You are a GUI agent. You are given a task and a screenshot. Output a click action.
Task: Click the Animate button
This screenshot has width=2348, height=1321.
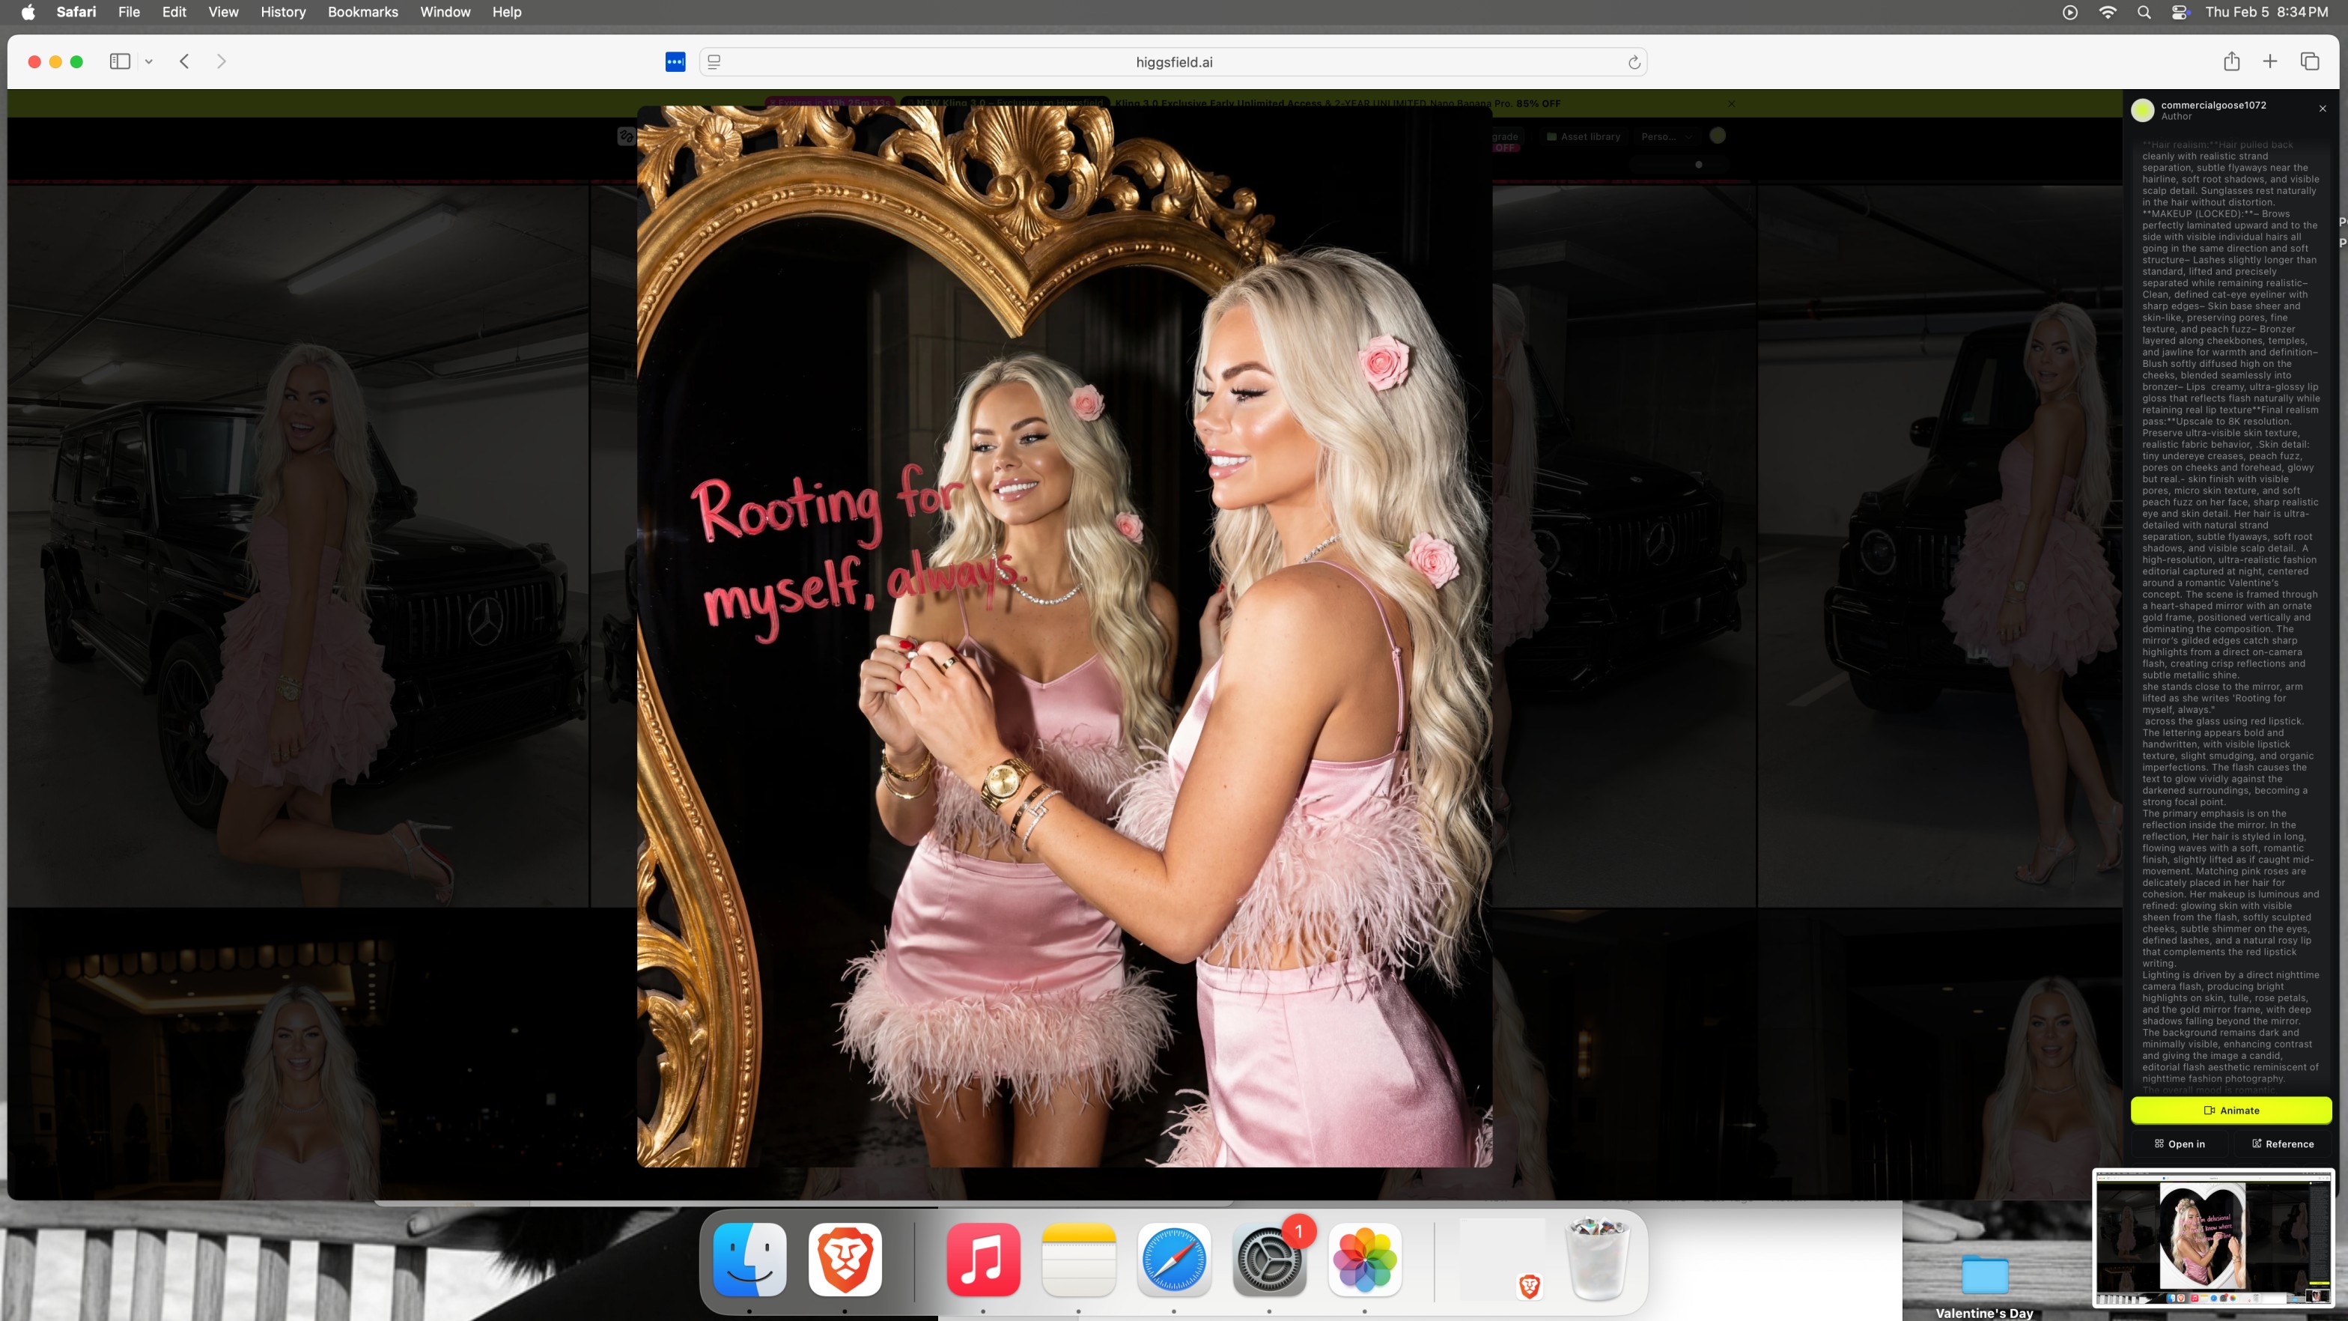click(x=2230, y=1110)
